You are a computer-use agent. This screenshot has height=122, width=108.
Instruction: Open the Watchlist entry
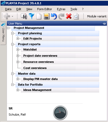(60, 49)
